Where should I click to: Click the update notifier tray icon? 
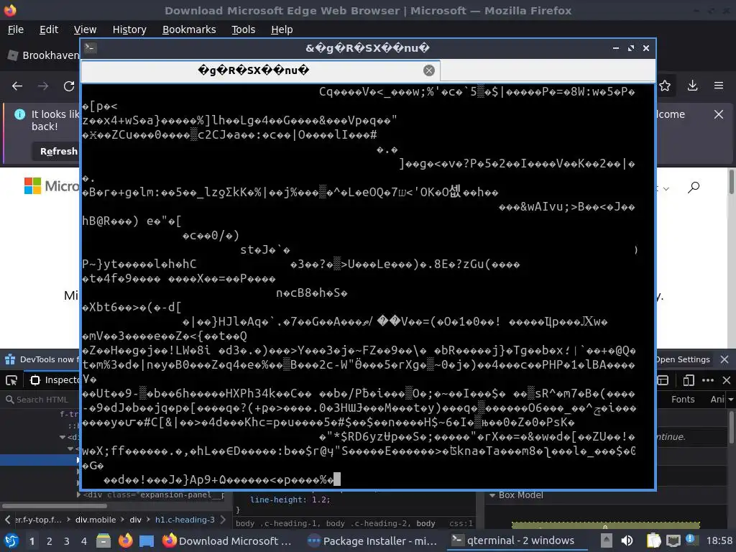(x=691, y=540)
